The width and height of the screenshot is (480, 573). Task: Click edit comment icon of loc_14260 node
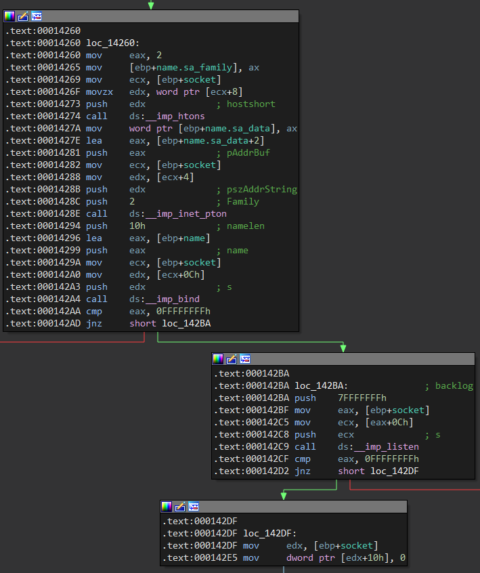click(x=23, y=16)
